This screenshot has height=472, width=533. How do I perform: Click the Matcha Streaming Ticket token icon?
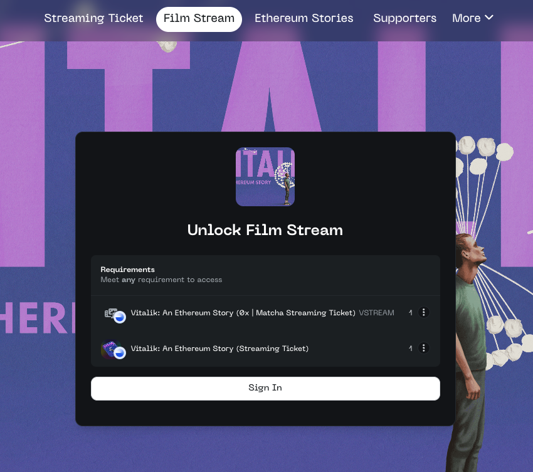coord(115,315)
